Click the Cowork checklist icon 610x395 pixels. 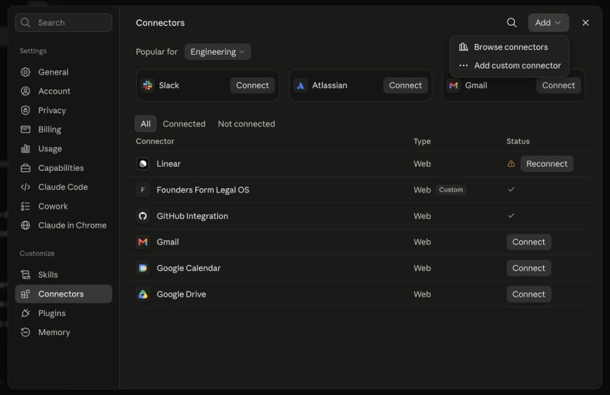pos(26,206)
